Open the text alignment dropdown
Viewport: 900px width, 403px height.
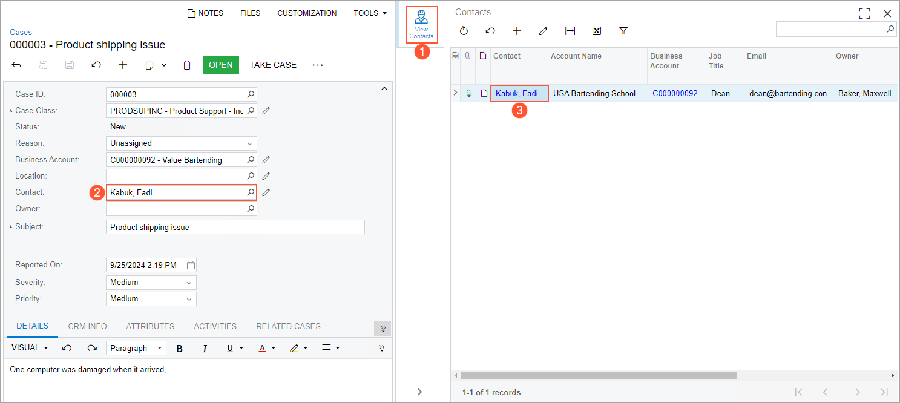click(x=338, y=348)
